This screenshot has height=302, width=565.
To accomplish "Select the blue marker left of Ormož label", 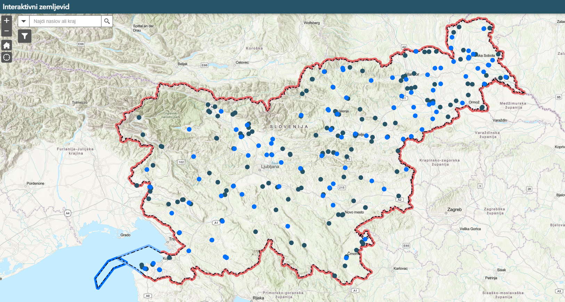I will point(462,103).
